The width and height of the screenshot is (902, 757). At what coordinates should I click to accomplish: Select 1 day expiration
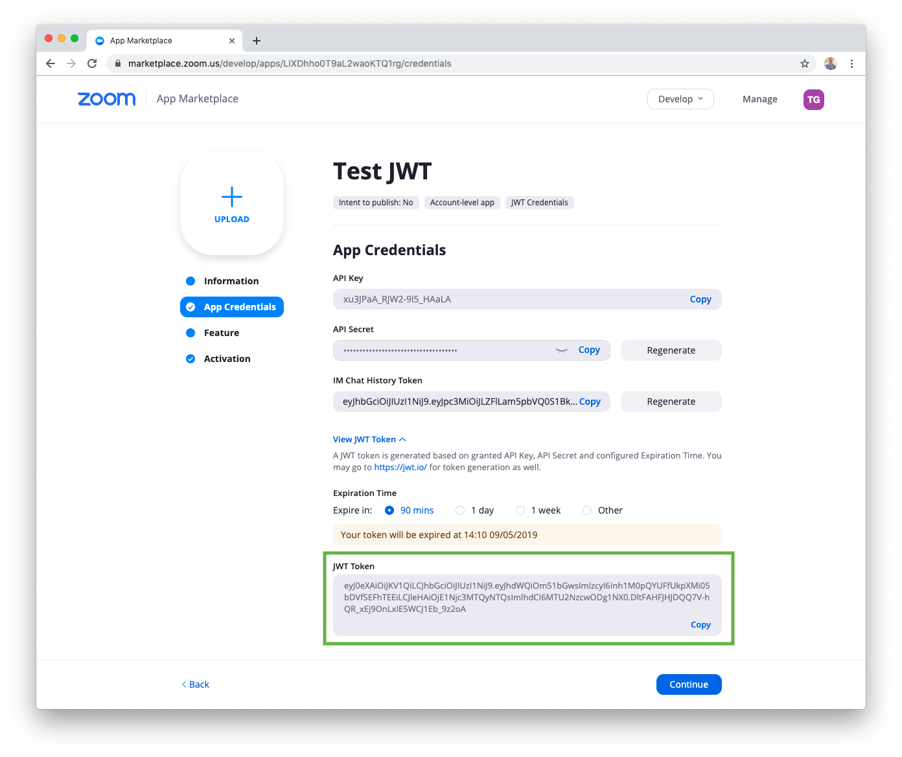click(x=460, y=510)
